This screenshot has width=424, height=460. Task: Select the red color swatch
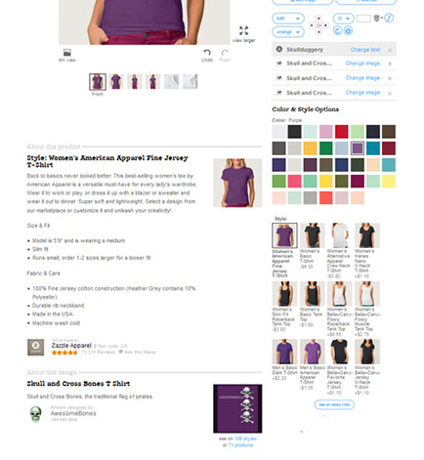click(342, 132)
